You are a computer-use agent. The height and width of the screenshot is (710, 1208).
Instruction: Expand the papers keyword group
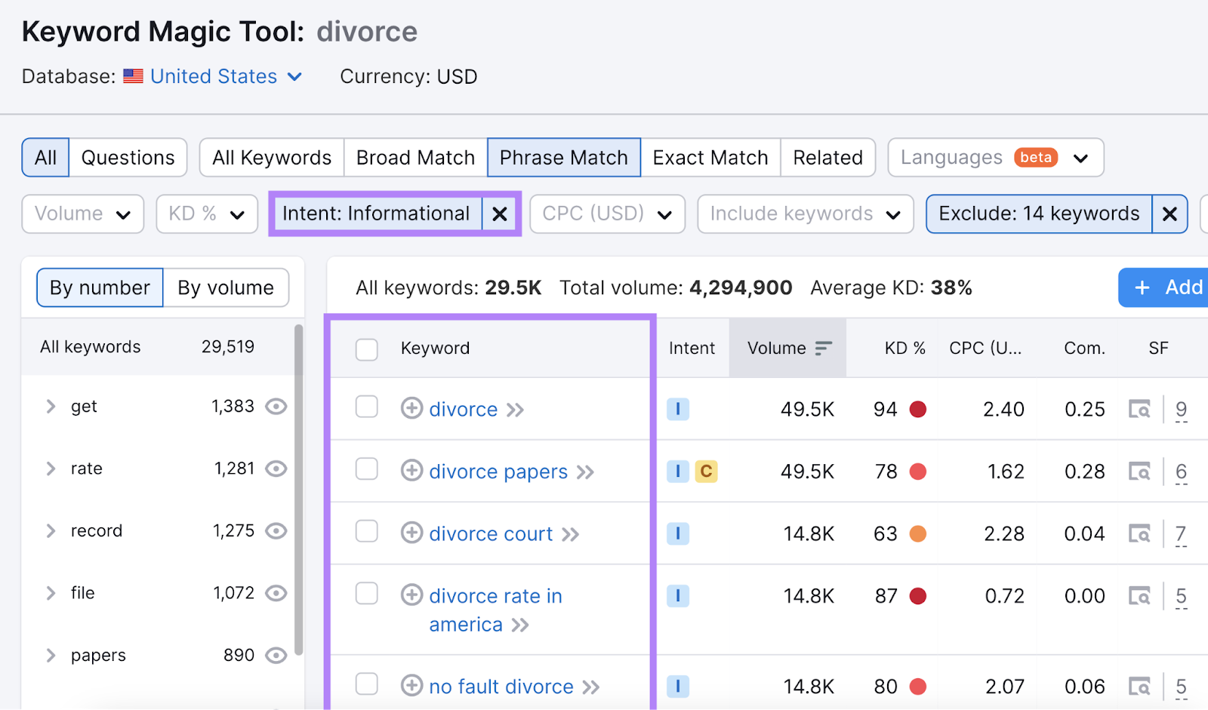point(51,656)
